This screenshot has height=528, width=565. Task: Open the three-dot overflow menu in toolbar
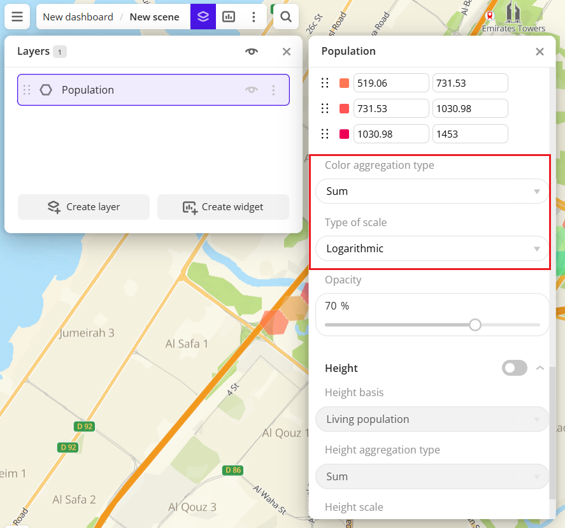tap(254, 17)
